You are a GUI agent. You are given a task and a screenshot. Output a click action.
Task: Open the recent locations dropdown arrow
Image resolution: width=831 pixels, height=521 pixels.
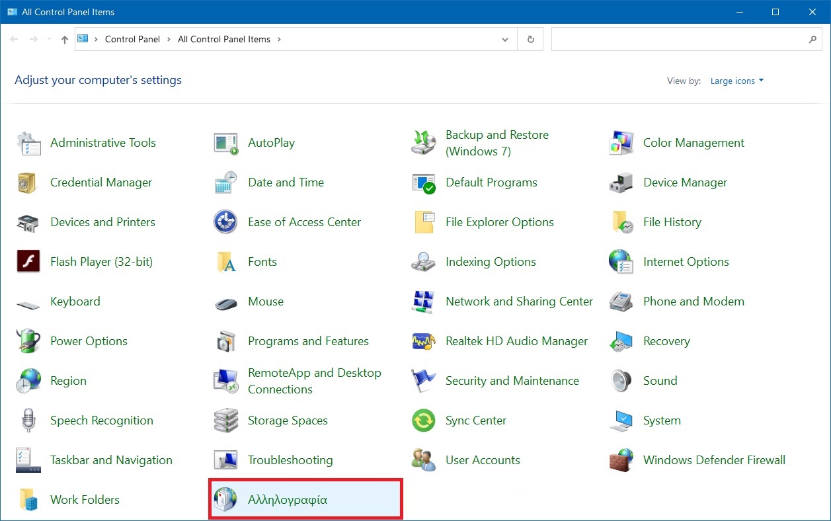click(50, 40)
